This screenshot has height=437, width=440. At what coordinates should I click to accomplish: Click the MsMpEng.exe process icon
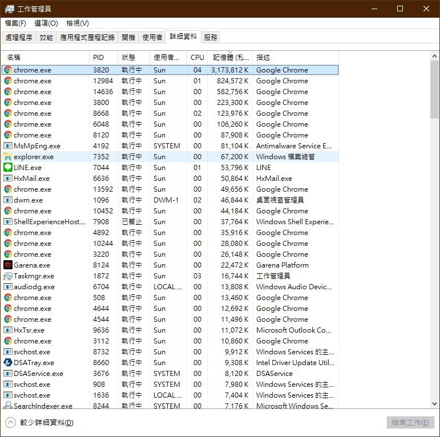tap(8, 146)
